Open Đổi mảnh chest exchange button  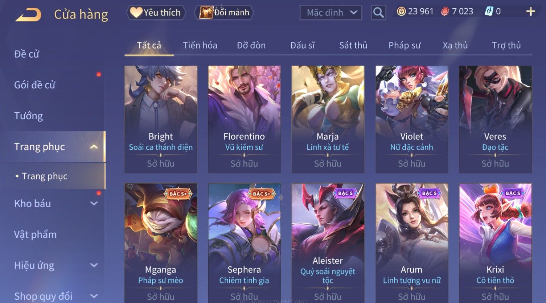pyautogui.click(x=224, y=13)
